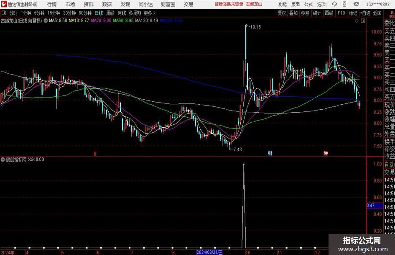Screen dimensions: 395x255
Task: Open the 行情 menu
Action: (52, 4)
